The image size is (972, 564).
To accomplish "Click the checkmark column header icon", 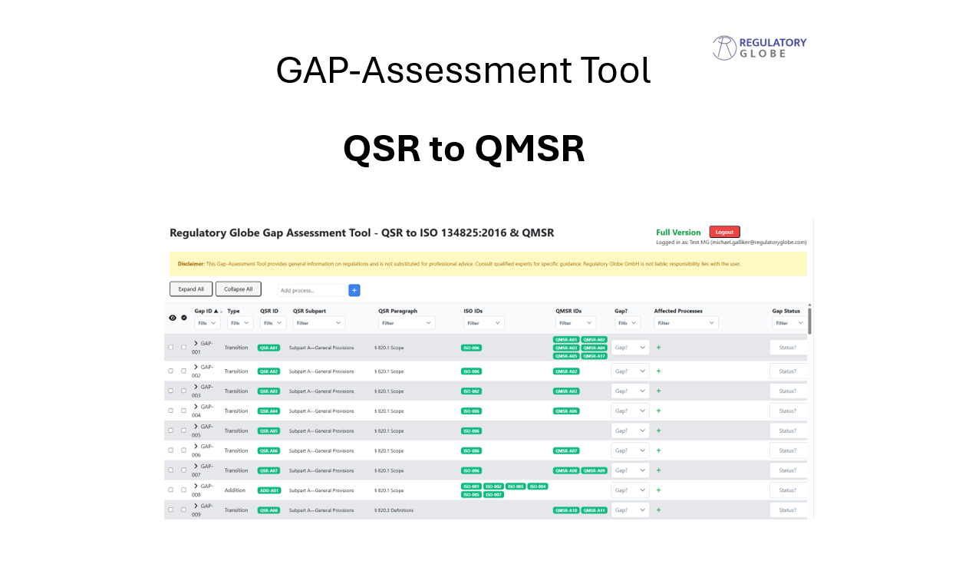I will 184,318.
